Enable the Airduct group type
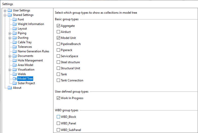The width and height of the screenshot is (198, 133). point(58,32)
